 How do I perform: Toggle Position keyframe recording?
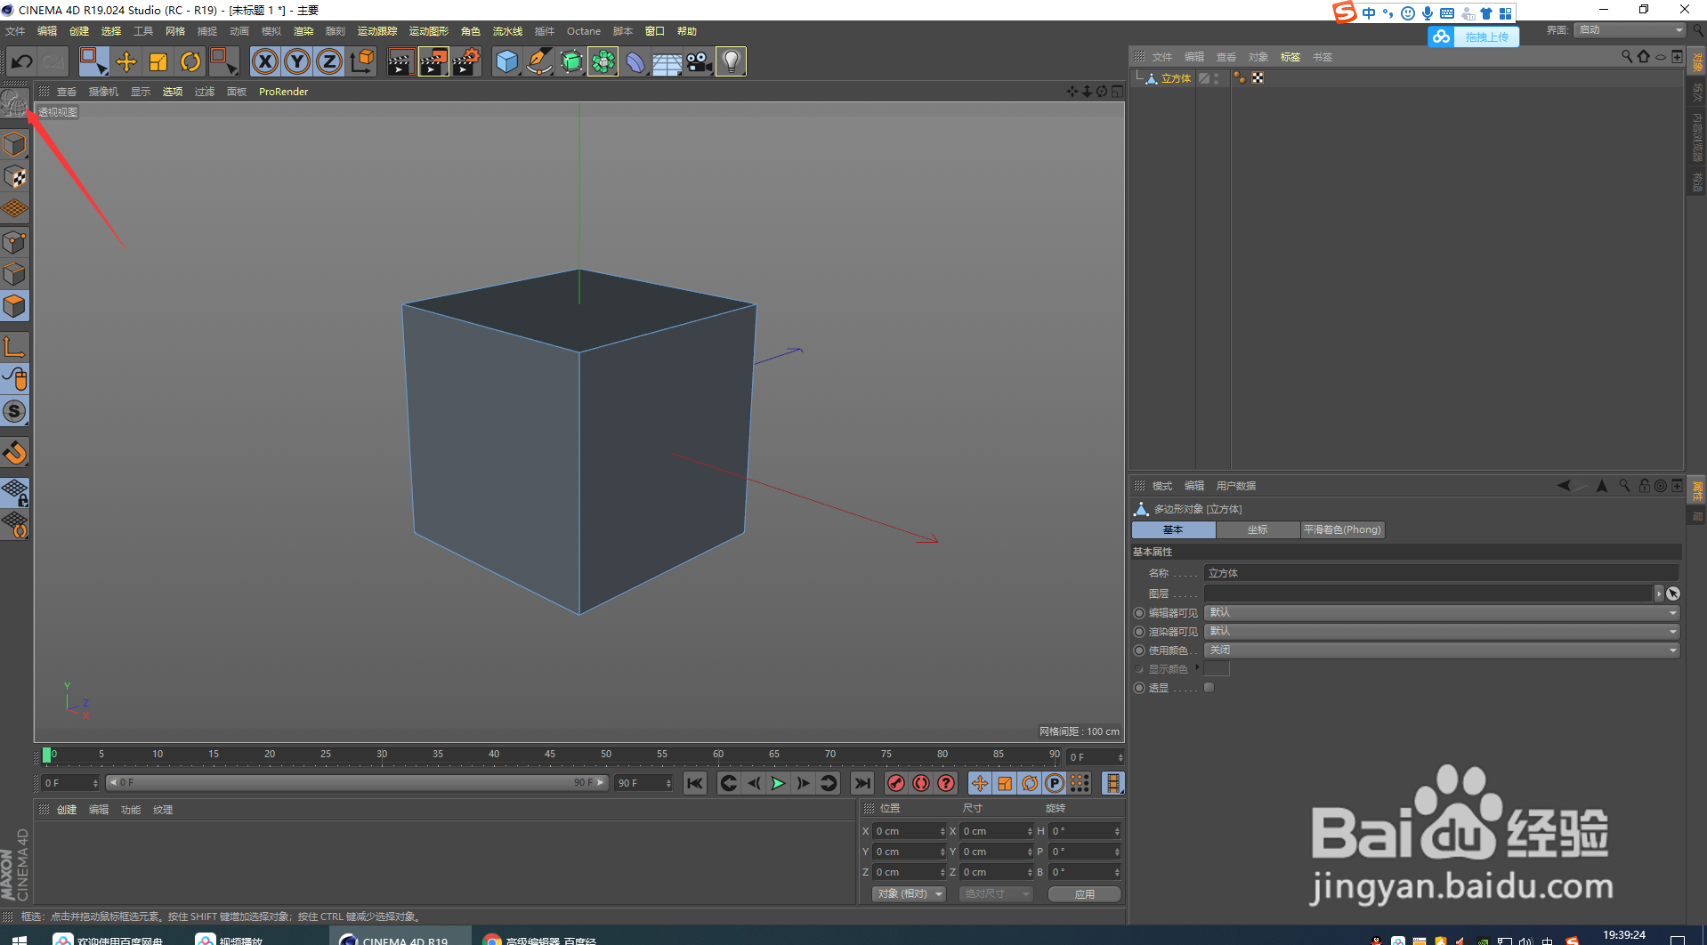coord(980,783)
